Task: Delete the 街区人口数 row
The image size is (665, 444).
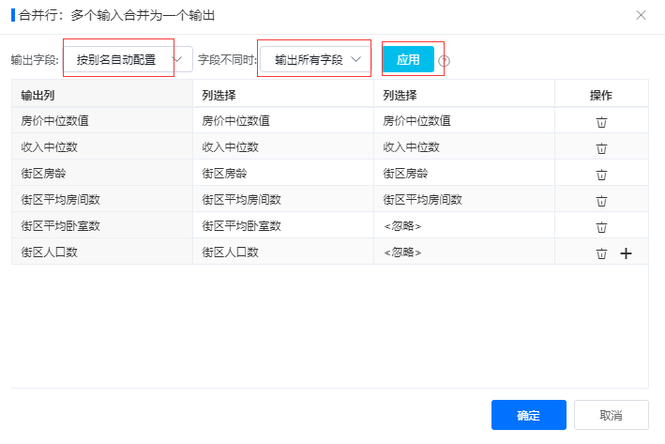Action: click(601, 253)
